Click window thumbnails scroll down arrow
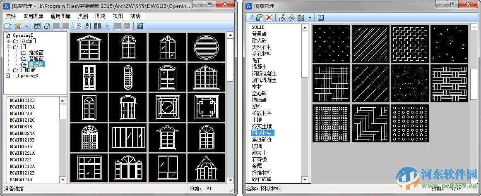Screen dimensions: 481x196 (x=231, y=180)
